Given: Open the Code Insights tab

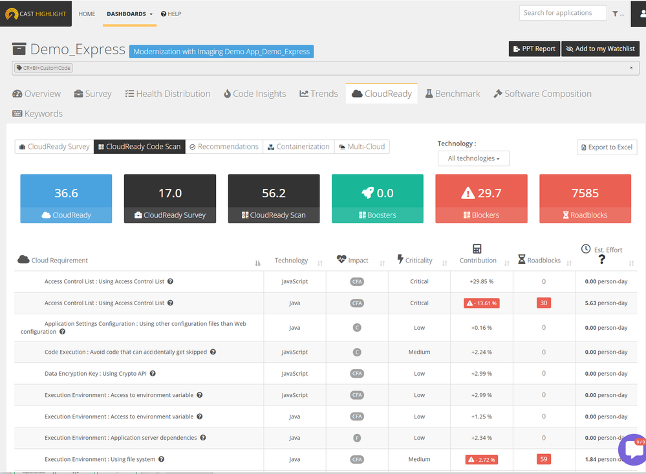Looking at the screenshot, I should pos(255,94).
